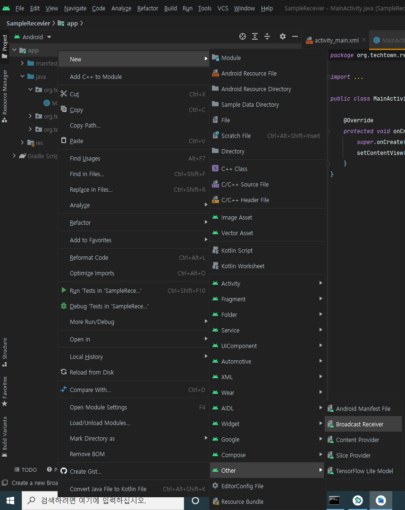Image resolution: width=405 pixels, height=510 pixels.
Task: Click the Windows search box
Action: coord(103,501)
